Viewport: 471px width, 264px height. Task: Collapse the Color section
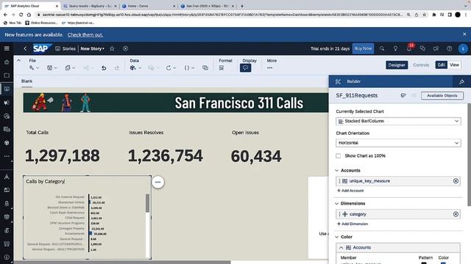[337, 237]
